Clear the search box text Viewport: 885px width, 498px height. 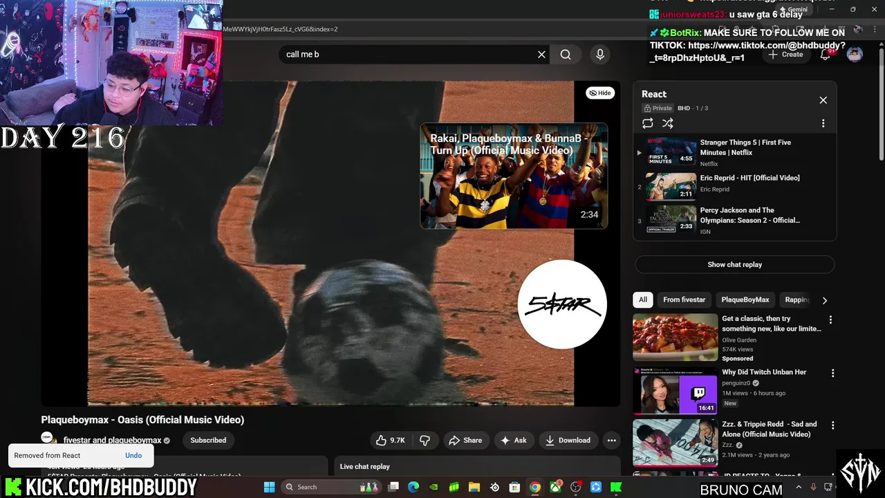[x=541, y=55]
